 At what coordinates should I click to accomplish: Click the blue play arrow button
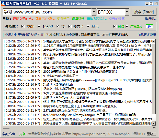point(149,26)
